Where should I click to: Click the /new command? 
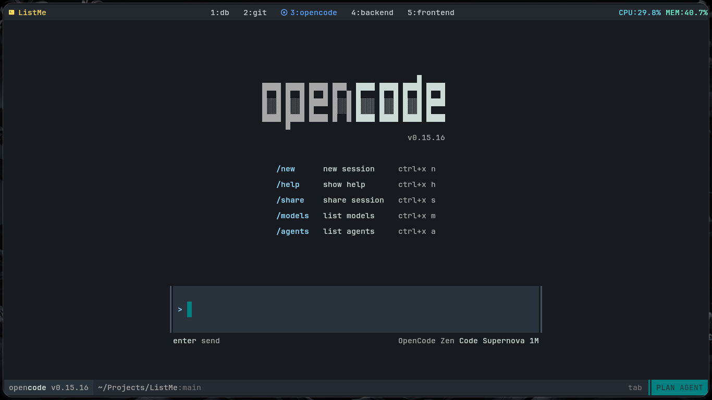[286, 169]
